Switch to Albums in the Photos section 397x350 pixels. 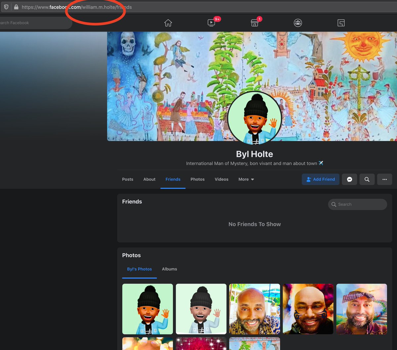click(169, 269)
